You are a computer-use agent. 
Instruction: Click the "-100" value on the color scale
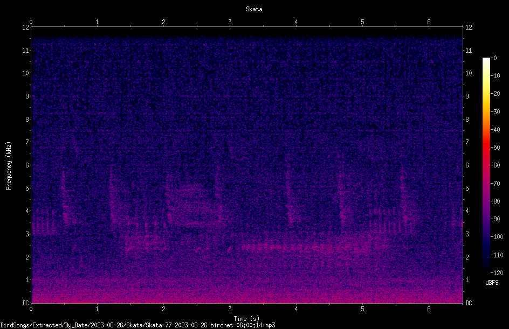(x=497, y=237)
